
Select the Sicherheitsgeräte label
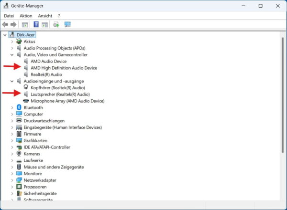point(40,194)
